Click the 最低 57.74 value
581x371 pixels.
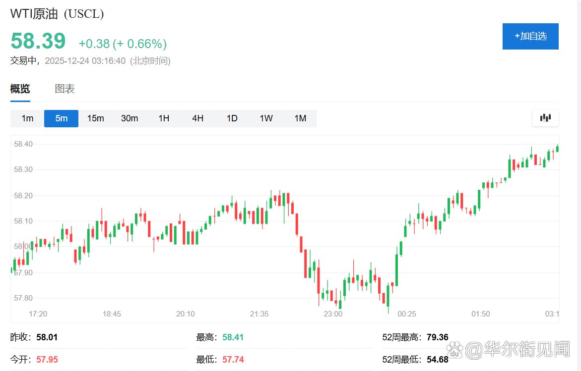click(232, 359)
